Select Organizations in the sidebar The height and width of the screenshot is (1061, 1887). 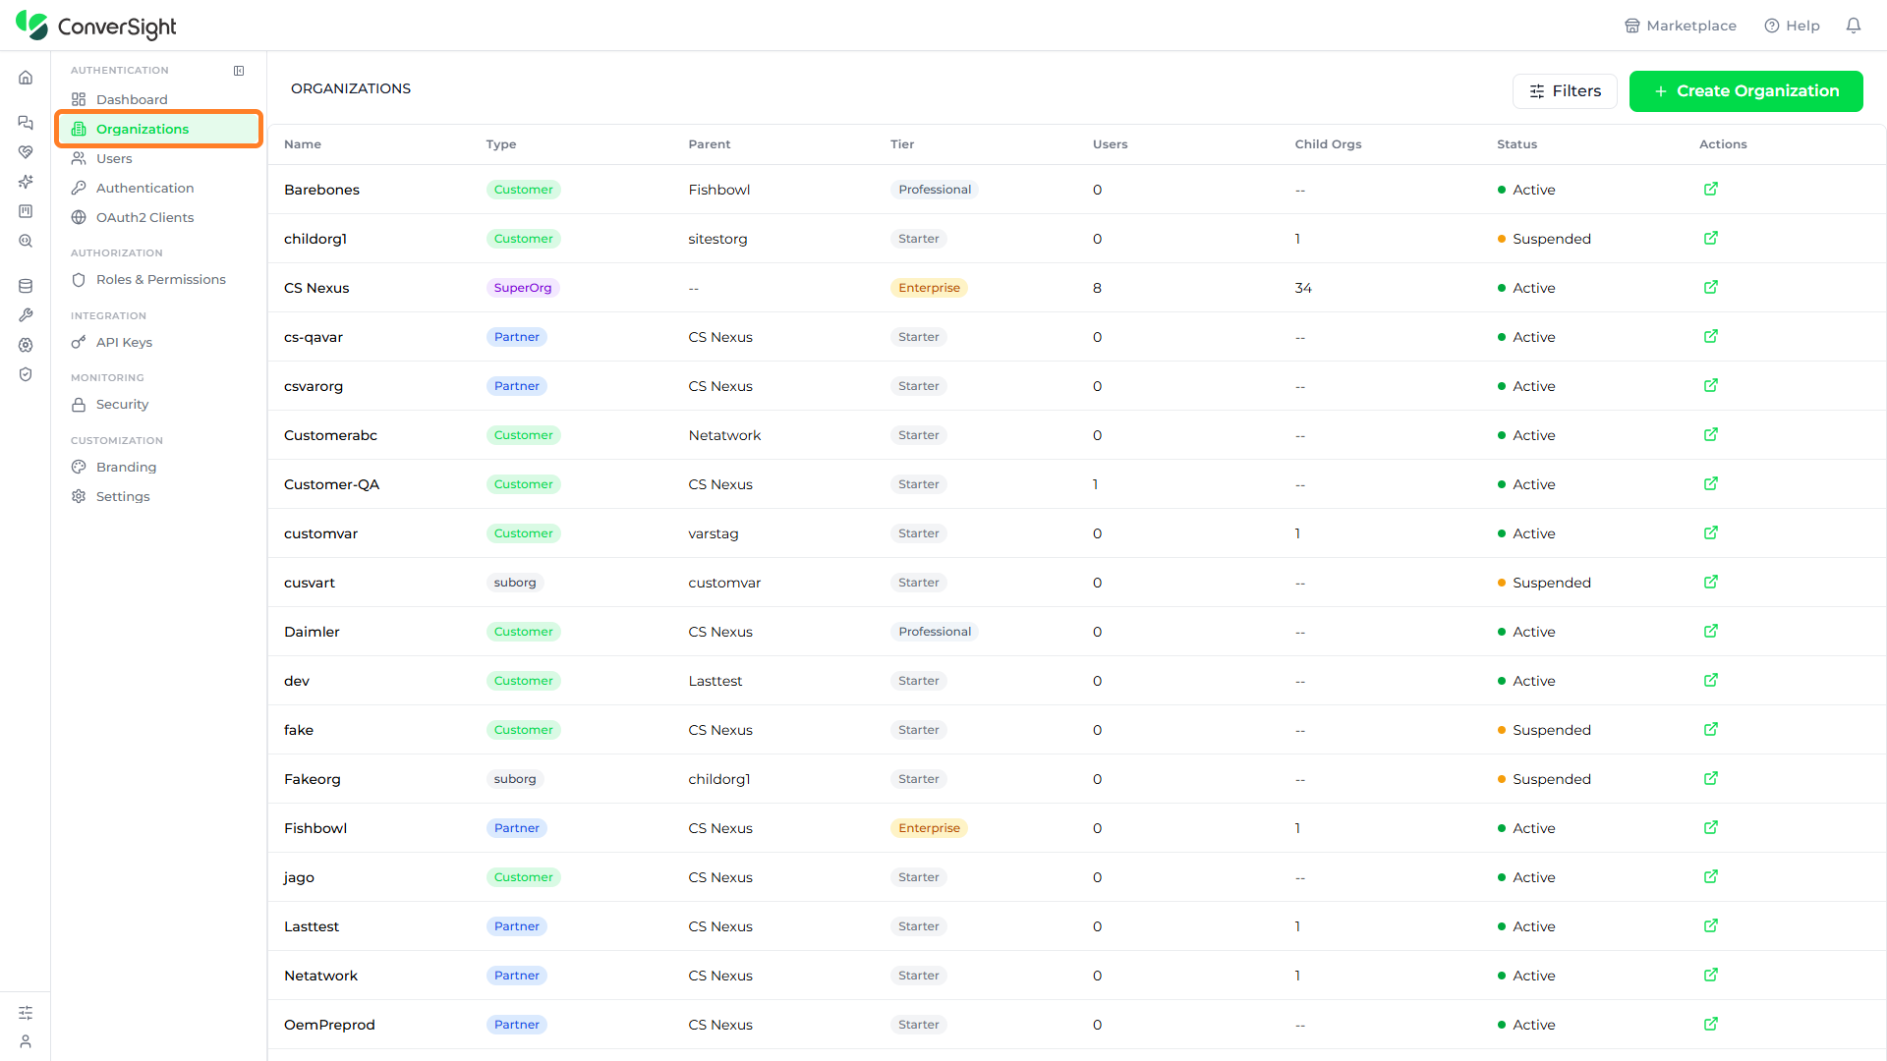click(159, 129)
